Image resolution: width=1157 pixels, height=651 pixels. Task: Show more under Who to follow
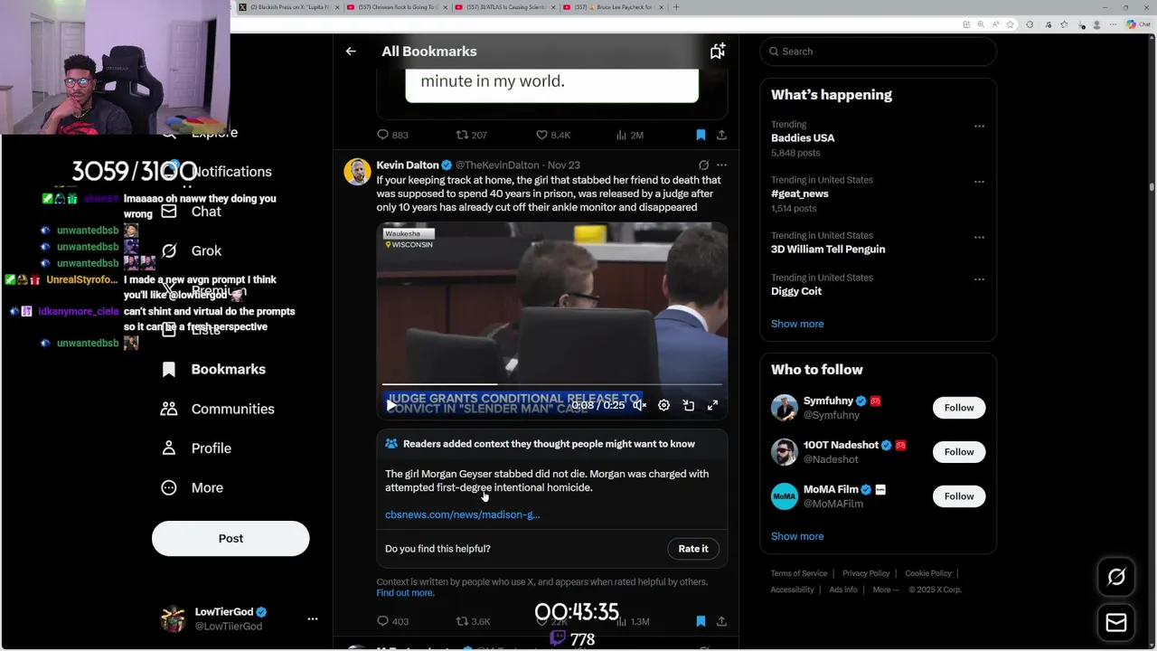pos(797,536)
